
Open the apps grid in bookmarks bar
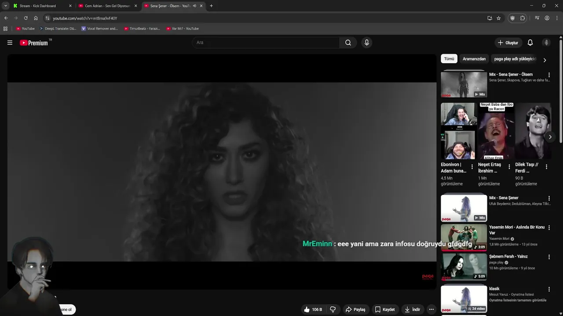[x=5, y=29]
